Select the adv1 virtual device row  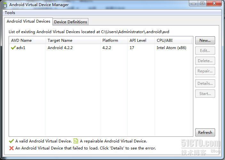100,48
